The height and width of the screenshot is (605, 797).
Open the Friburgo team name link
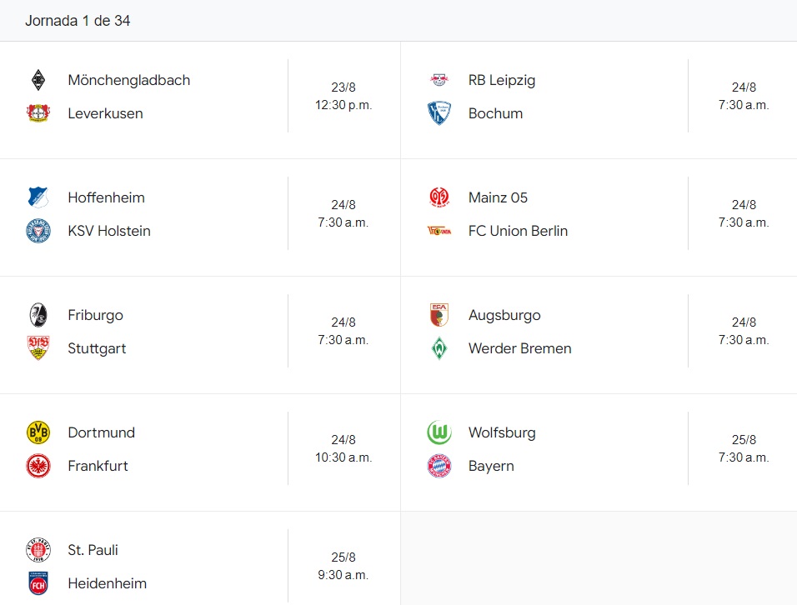click(95, 315)
